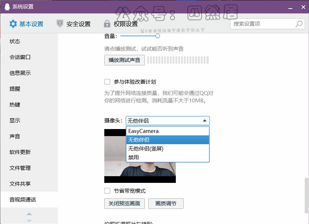
Task: Minimize the 系统设置 window
Action: 290,8
